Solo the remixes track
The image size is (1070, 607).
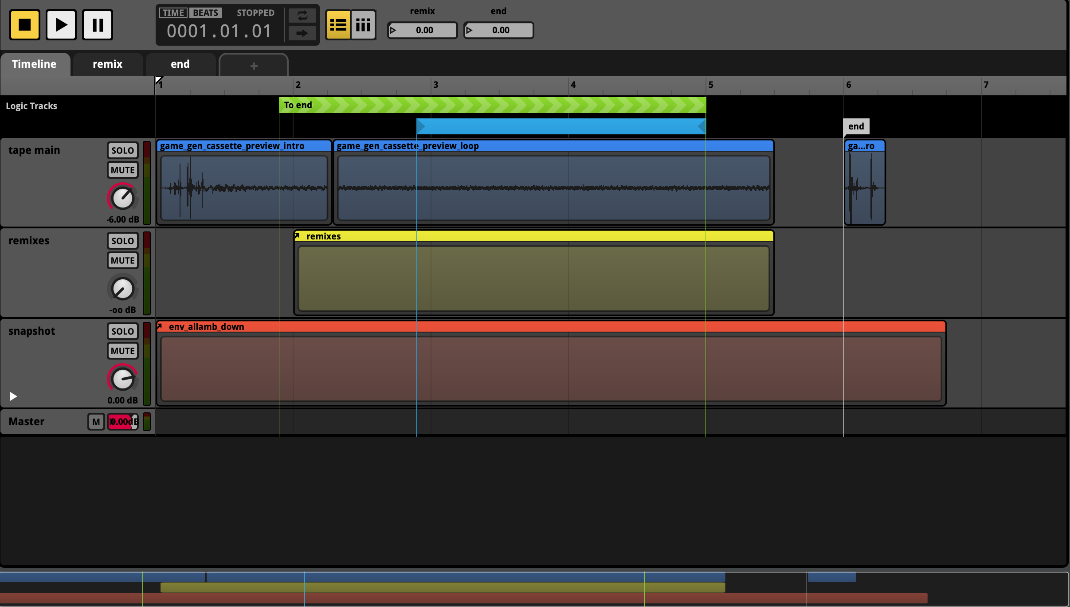click(122, 240)
